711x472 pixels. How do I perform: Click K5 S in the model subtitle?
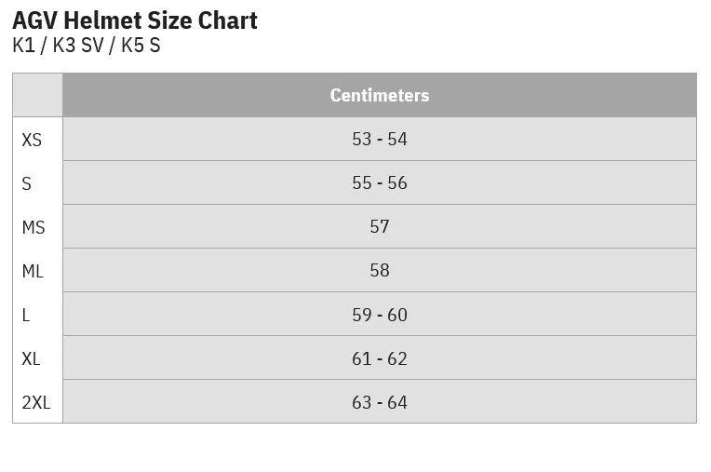pos(141,46)
